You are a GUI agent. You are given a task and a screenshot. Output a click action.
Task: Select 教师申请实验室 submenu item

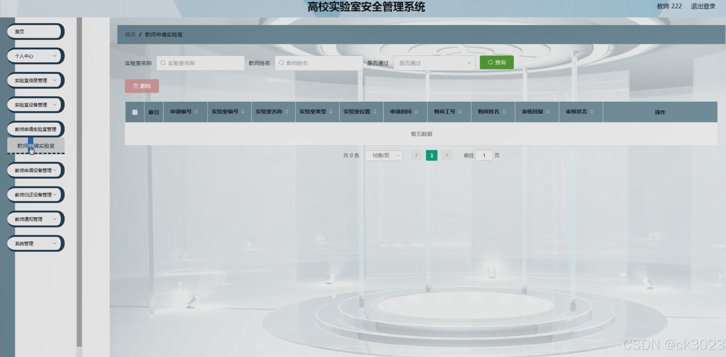[x=36, y=146]
